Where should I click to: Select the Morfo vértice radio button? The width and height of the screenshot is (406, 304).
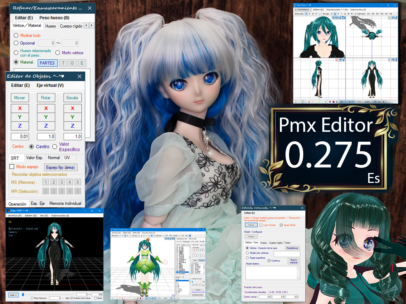click(x=58, y=53)
